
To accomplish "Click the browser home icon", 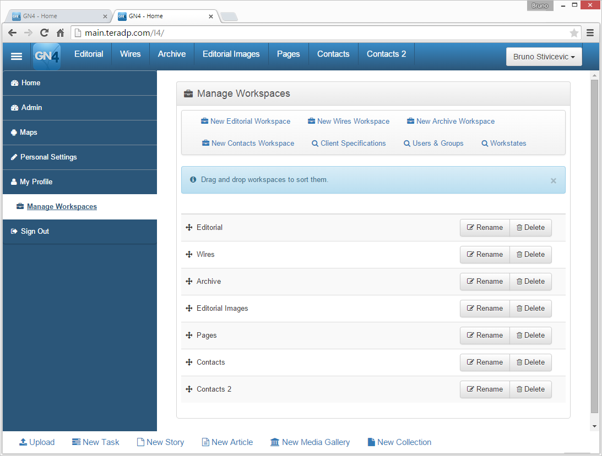I will 60,33.
